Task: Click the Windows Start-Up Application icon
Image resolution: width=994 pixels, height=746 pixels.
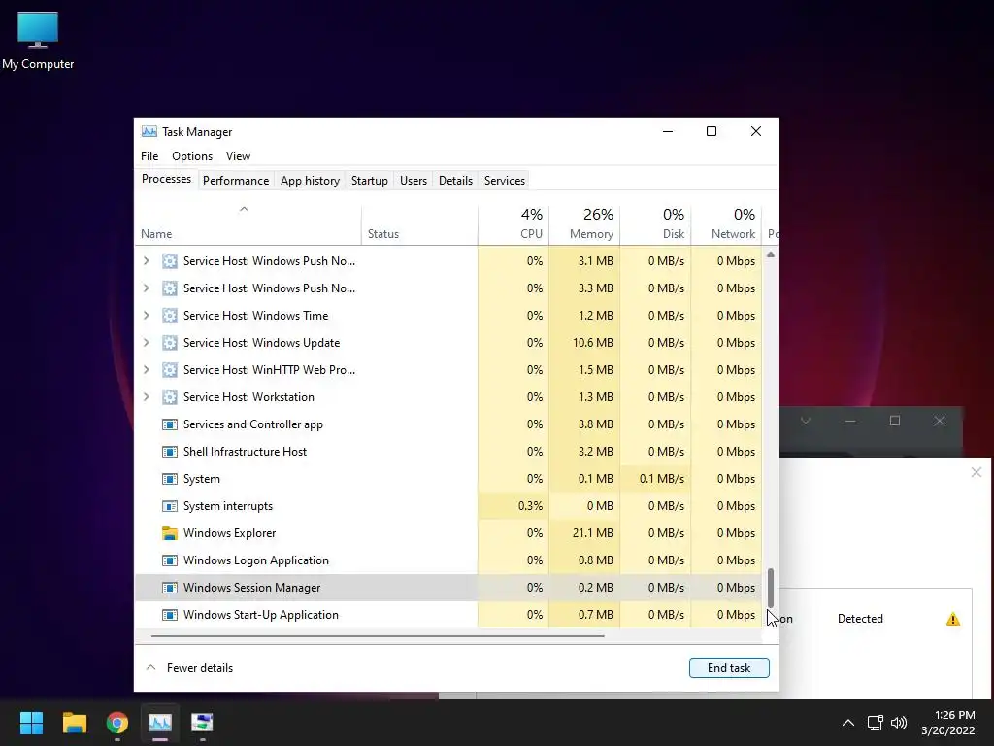Action: pos(169,615)
